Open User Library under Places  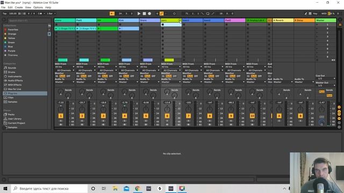(x=15, y=119)
